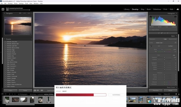
Task: Open the cloud sync status icon
Action: pos(178,9)
